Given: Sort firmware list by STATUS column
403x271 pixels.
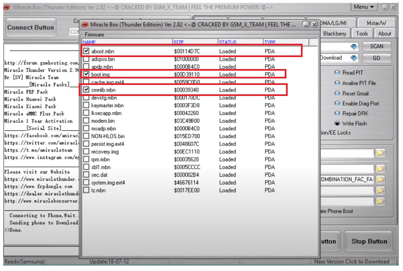Looking at the screenshot, I should pos(241,42).
